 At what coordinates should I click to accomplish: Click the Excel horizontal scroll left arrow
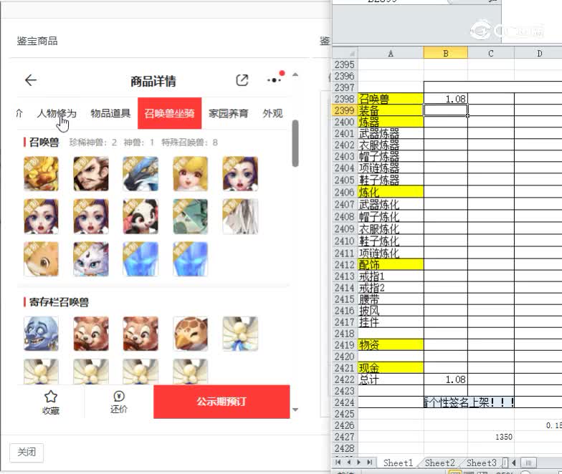(514, 463)
